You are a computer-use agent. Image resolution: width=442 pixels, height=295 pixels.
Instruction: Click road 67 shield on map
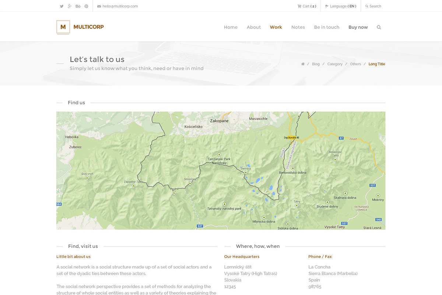341,138
